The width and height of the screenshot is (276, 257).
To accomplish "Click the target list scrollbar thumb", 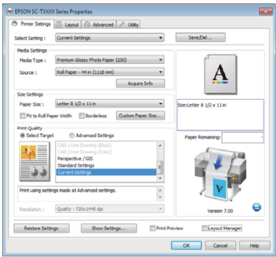I will (160, 168).
